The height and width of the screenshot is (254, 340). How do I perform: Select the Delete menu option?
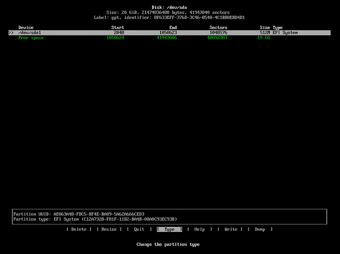pyautogui.click(x=79, y=229)
